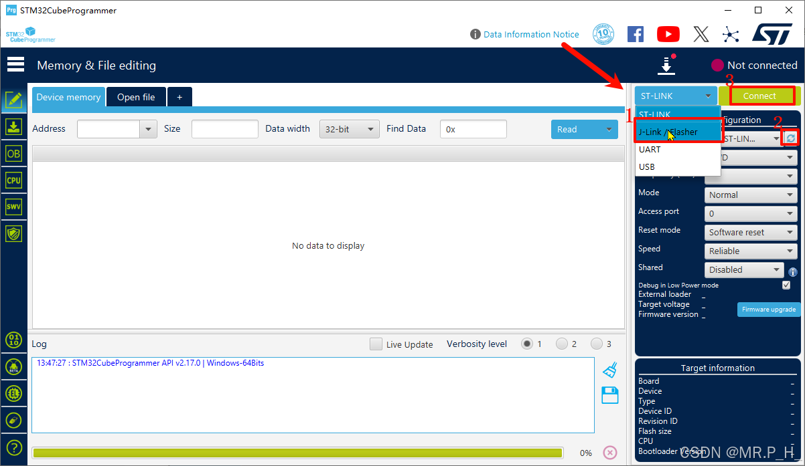Select J-Link / Flasher option
This screenshot has width=805, height=466.
[678, 132]
